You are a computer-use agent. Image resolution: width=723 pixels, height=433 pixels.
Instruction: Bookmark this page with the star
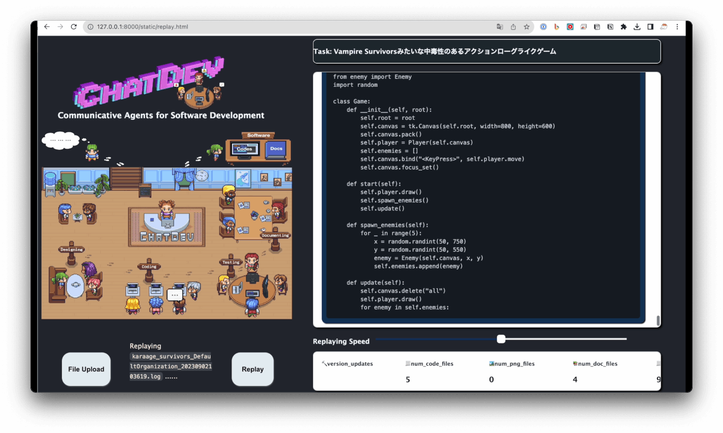(x=527, y=26)
